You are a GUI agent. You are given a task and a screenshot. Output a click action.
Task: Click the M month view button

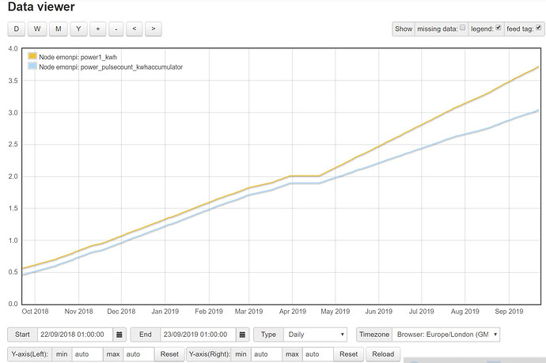click(58, 29)
